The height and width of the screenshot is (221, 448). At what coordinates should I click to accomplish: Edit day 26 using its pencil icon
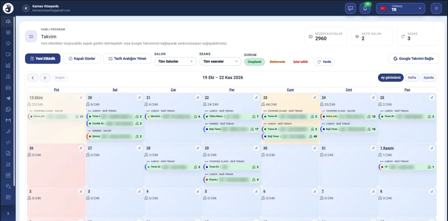point(81,148)
